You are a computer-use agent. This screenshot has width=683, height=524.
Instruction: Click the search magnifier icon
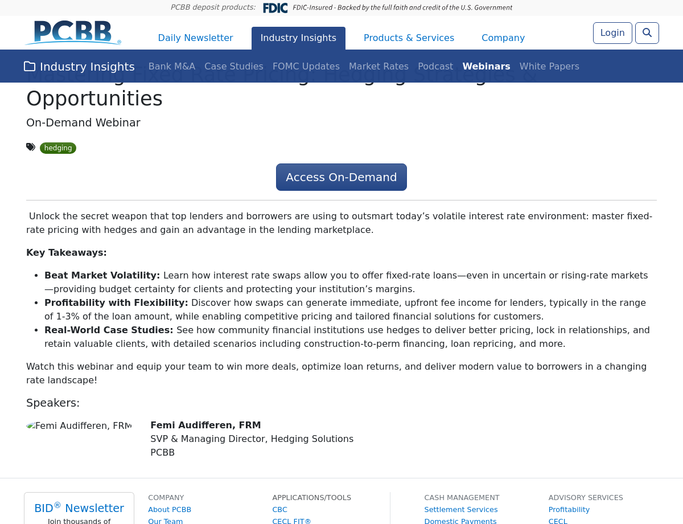pos(647,33)
